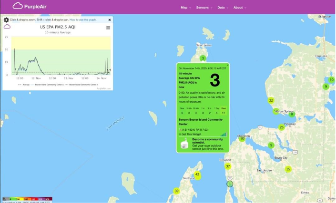
Task: Click the sensor marker showing 42
Action: [x=197, y=175]
